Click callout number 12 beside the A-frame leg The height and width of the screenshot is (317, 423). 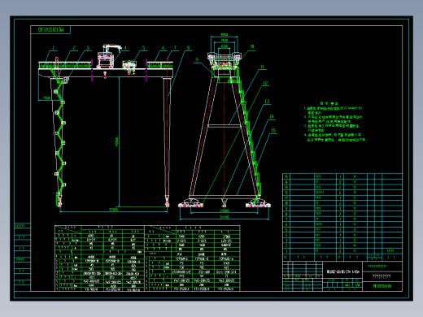265,83
